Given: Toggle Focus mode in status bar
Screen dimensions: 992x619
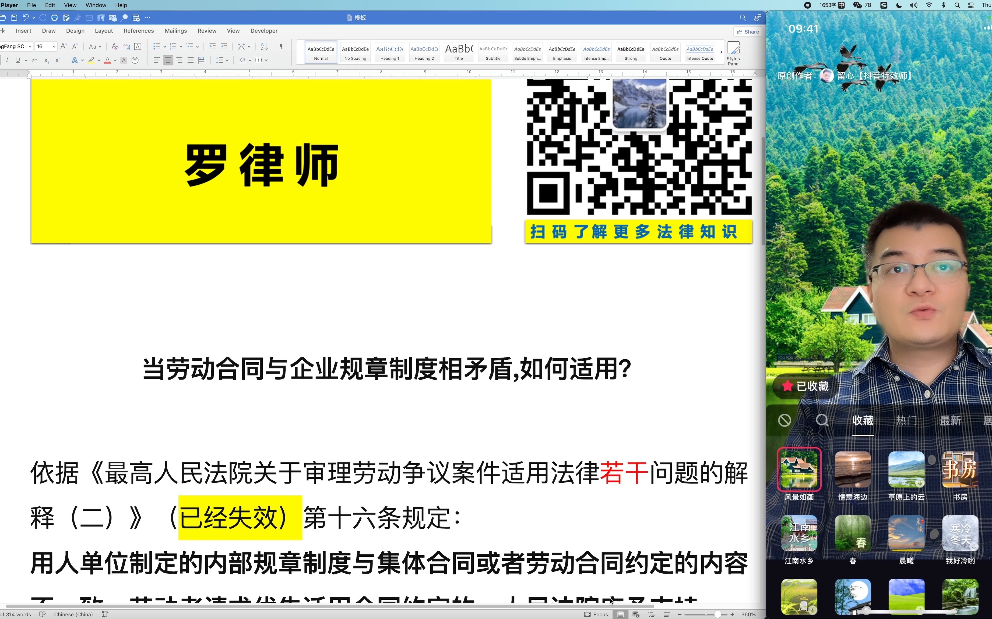Looking at the screenshot, I should (596, 614).
